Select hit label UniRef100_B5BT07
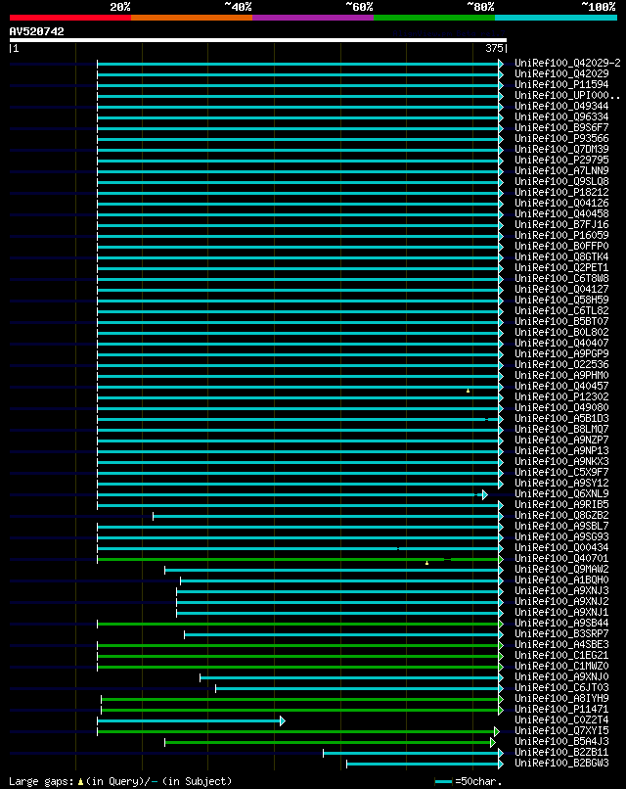This screenshot has height=789, width=626. coord(561,321)
